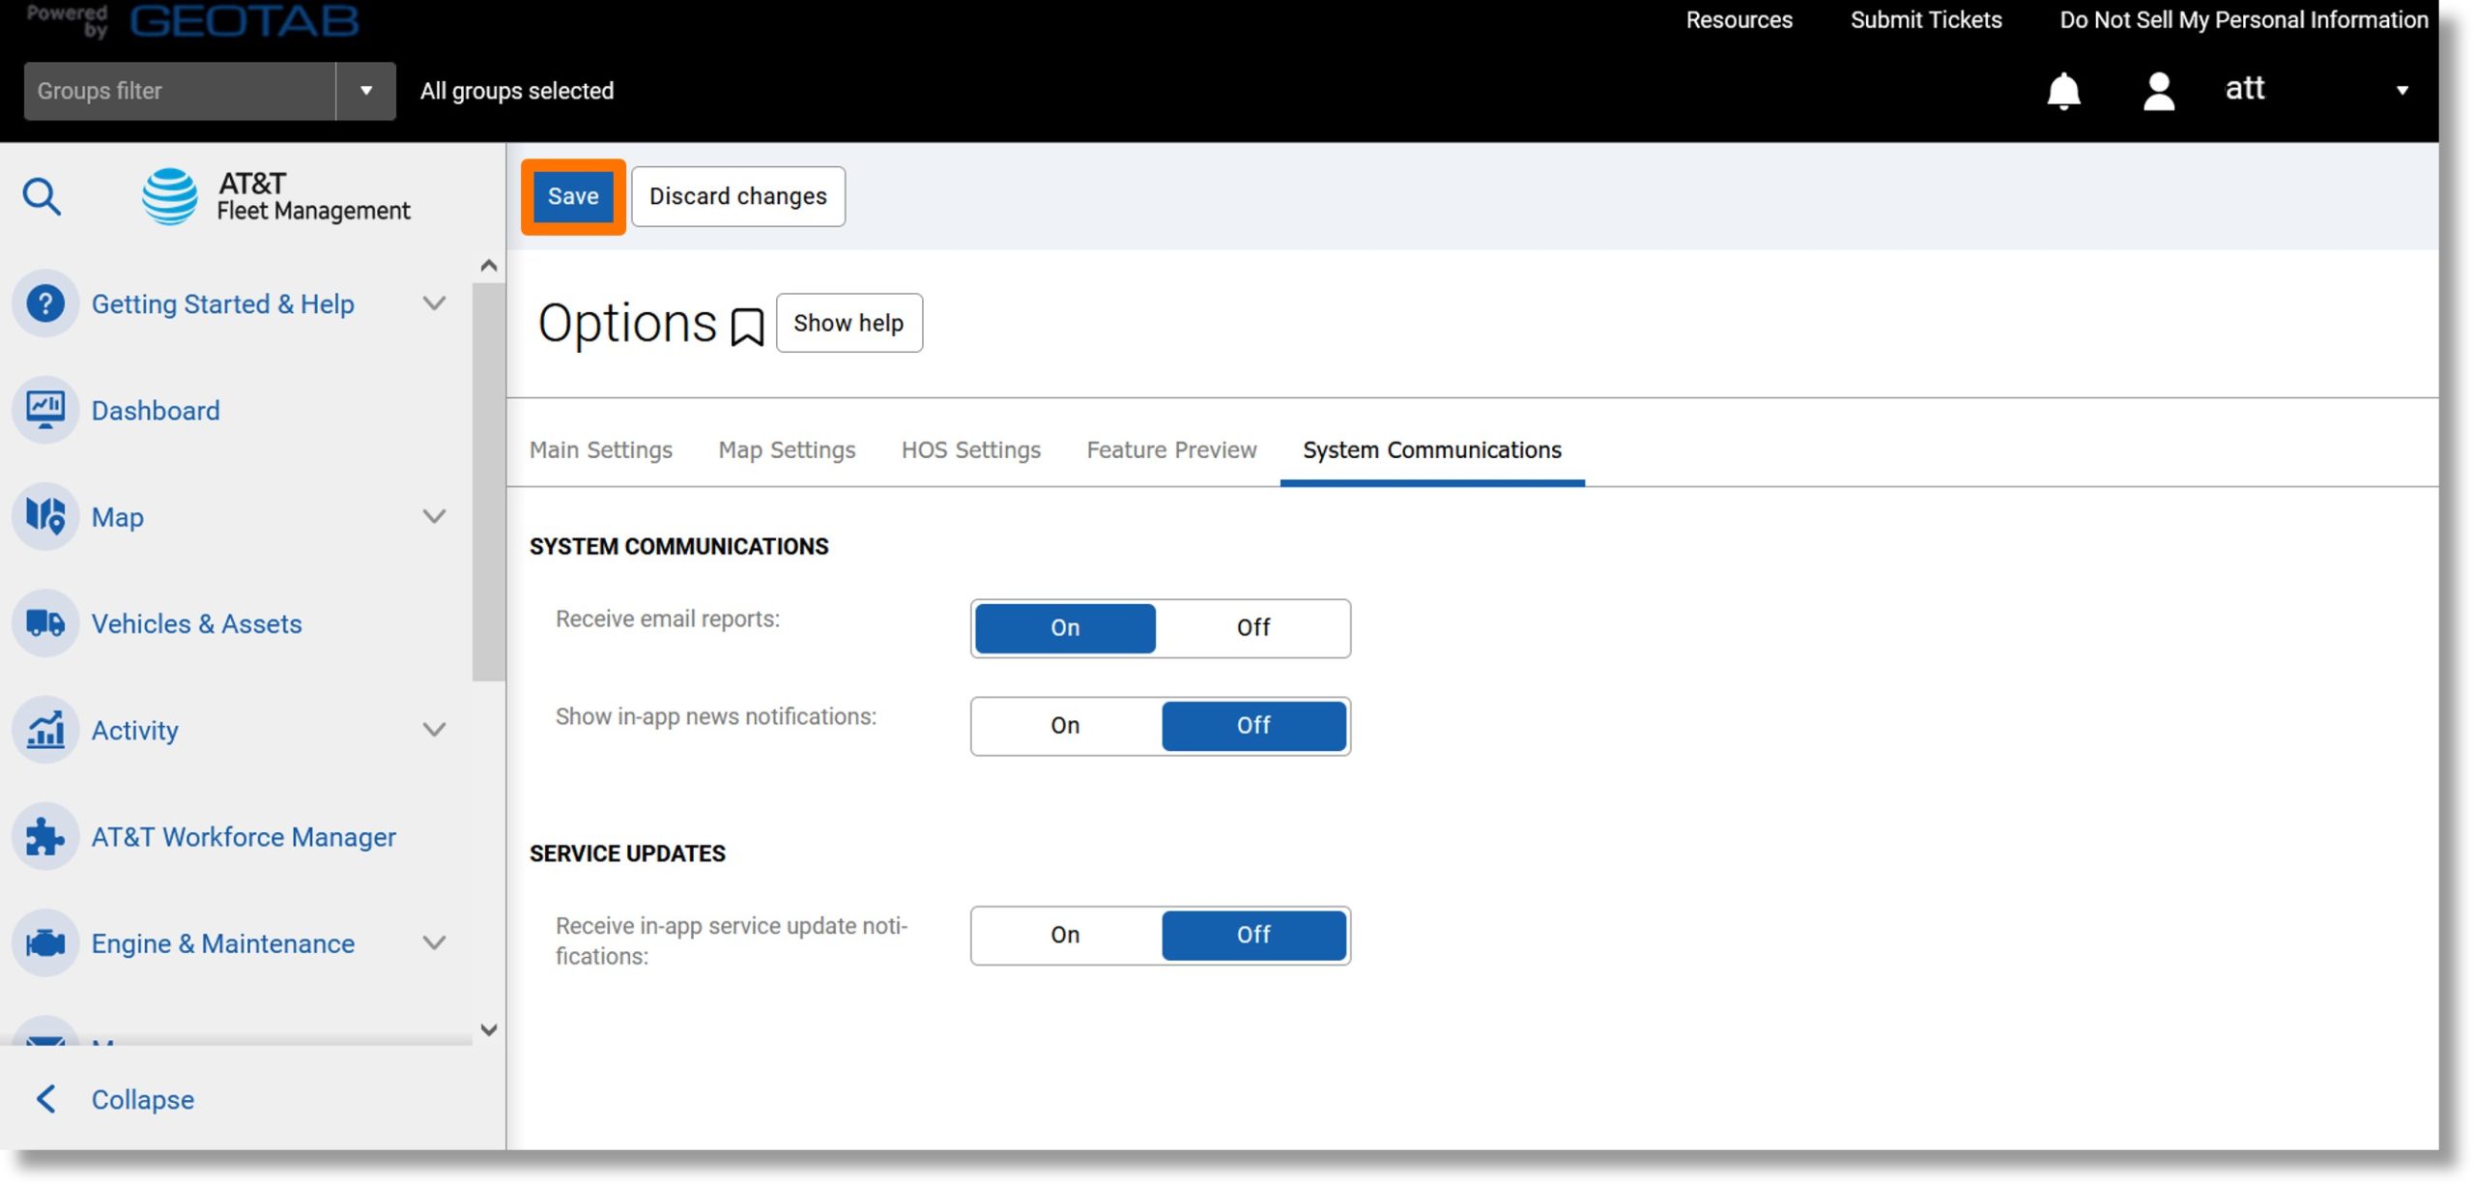Click the Engine & Maintenance icon

pyautogui.click(x=45, y=942)
